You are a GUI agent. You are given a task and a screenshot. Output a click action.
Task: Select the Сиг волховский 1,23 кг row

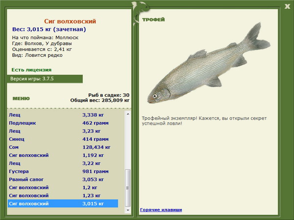coord(63,195)
